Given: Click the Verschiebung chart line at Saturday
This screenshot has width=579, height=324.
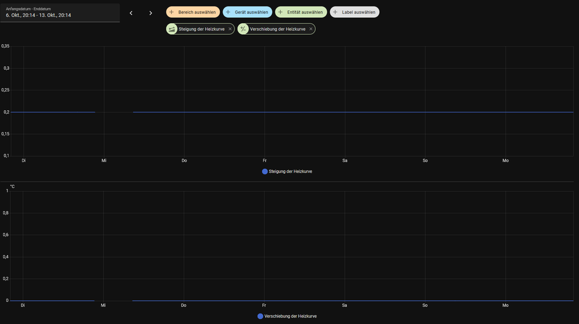Looking at the screenshot, I should coord(344,300).
